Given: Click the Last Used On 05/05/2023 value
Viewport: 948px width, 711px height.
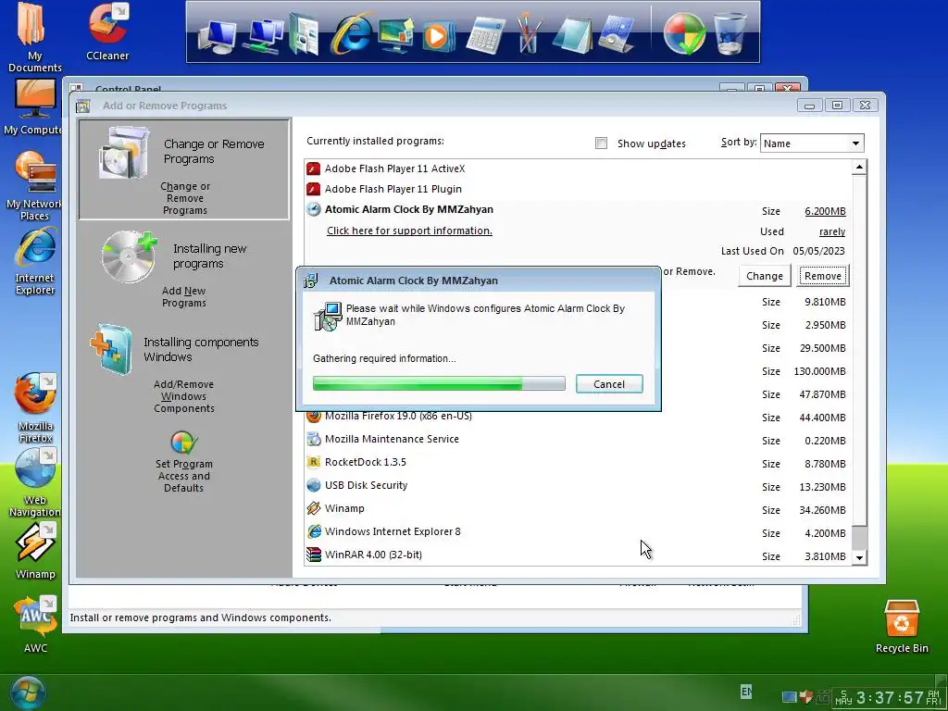Looking at the screenshot, I should pos(818,251).
